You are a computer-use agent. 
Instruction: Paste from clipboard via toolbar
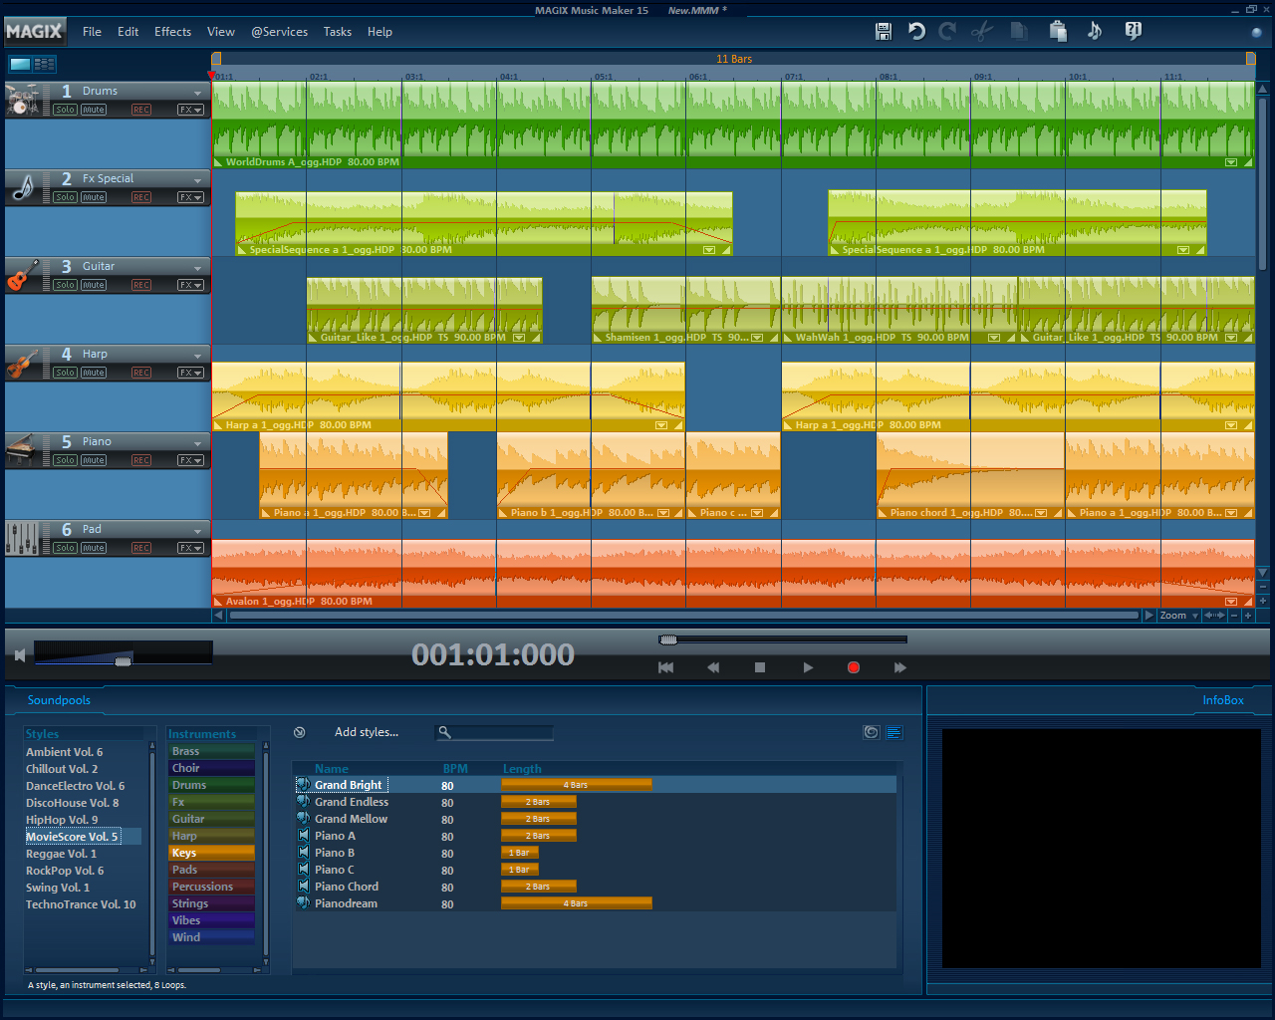pos(1057,31)
